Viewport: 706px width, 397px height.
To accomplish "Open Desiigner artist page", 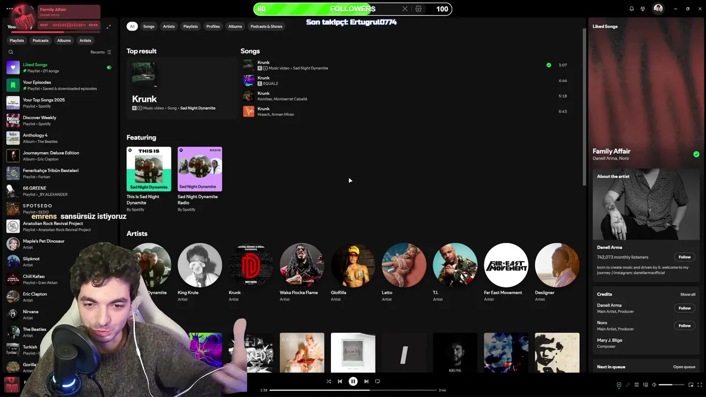I will pyautogui.click(x=557, y=272).
